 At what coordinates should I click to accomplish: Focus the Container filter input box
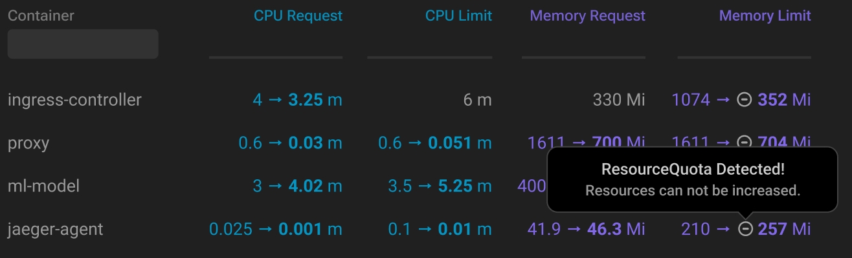(x=83, y=44)
